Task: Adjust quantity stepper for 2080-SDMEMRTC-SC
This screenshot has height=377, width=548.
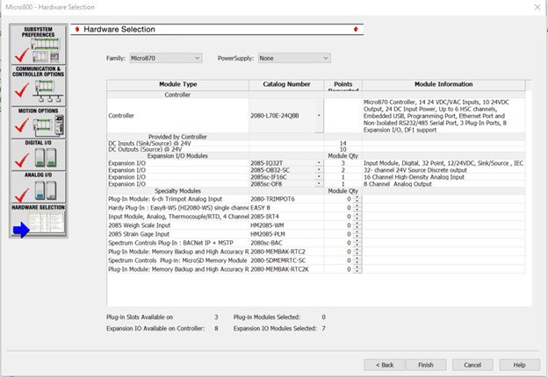Action: coord(357,260)
